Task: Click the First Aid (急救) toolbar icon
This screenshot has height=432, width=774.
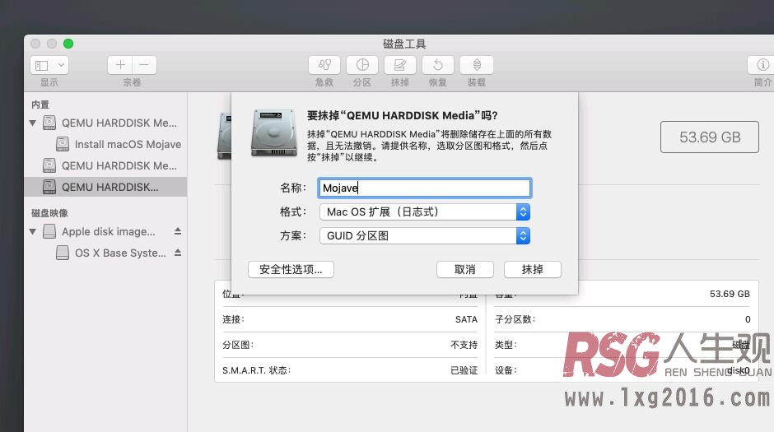Action: pos(324,65)
